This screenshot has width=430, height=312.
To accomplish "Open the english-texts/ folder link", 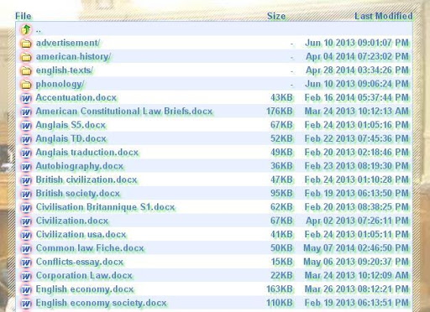I will point(65,70).
